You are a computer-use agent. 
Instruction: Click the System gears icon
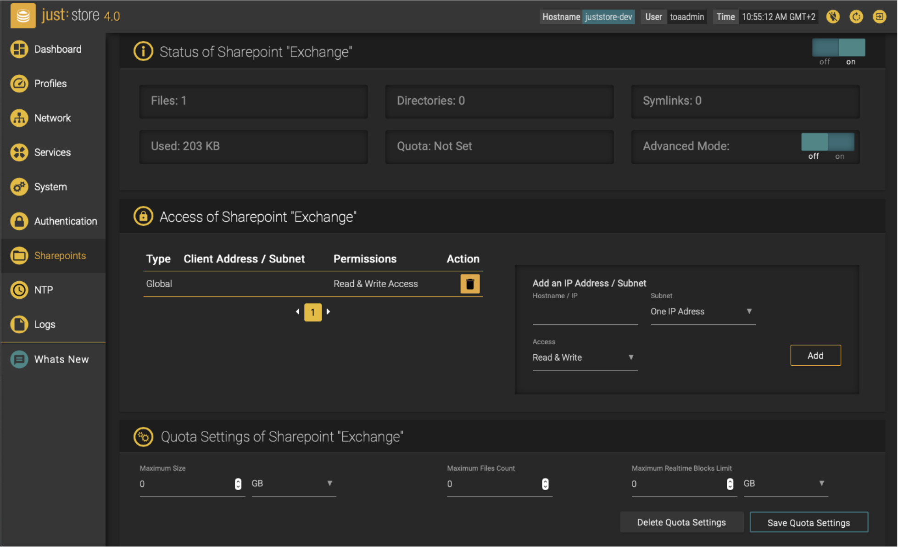[x=19, y=187]
